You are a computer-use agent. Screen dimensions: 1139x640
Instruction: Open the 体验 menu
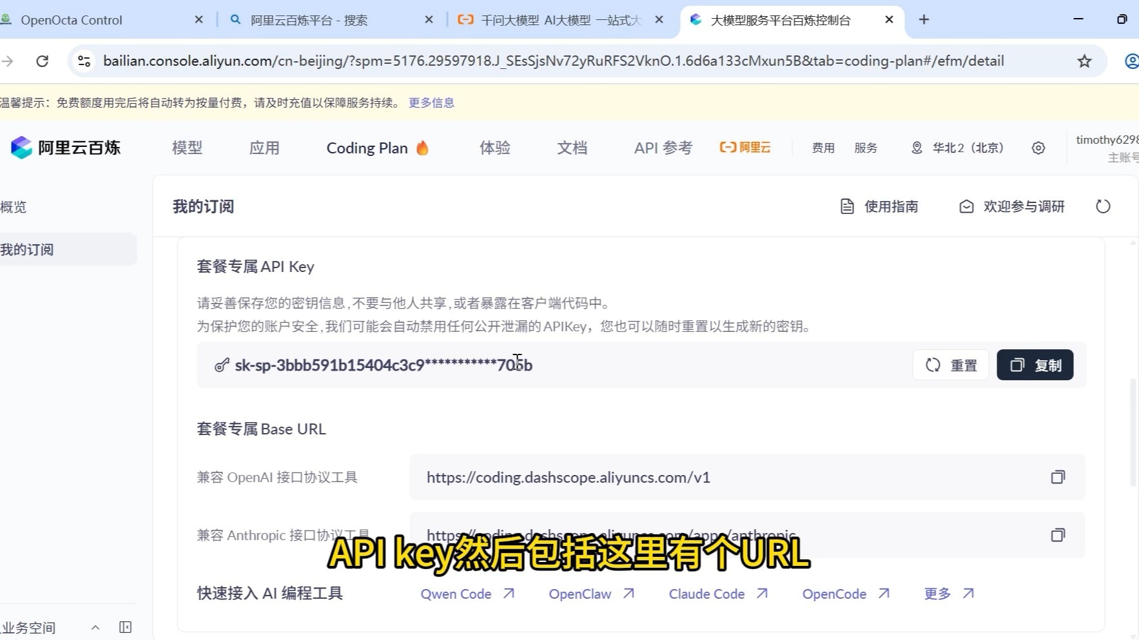click(495, 148)
